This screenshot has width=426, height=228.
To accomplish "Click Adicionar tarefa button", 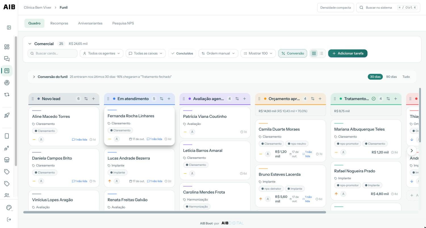I will coord(348,53).
